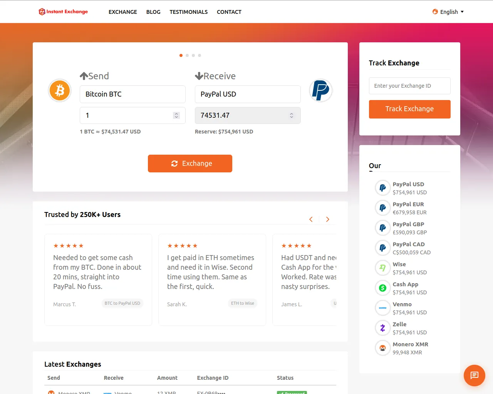
Task: Show next testimonial with right arrow
Action: [x=328, y=219]
